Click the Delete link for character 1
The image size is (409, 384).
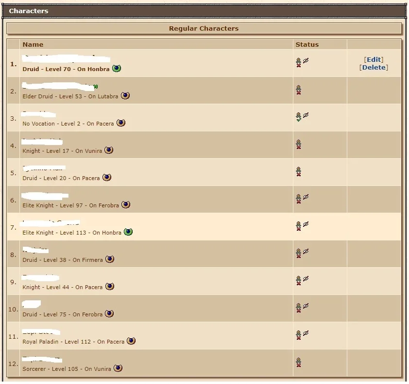[374, 68]
